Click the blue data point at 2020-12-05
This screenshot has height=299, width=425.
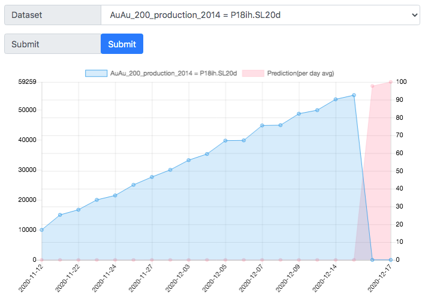click(225, 141)
